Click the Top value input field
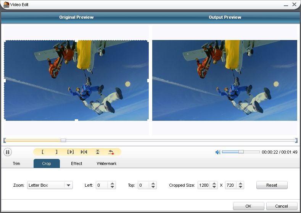Image resolution: width=301 pixels, height=213 pixels. (x=144, y=185)
